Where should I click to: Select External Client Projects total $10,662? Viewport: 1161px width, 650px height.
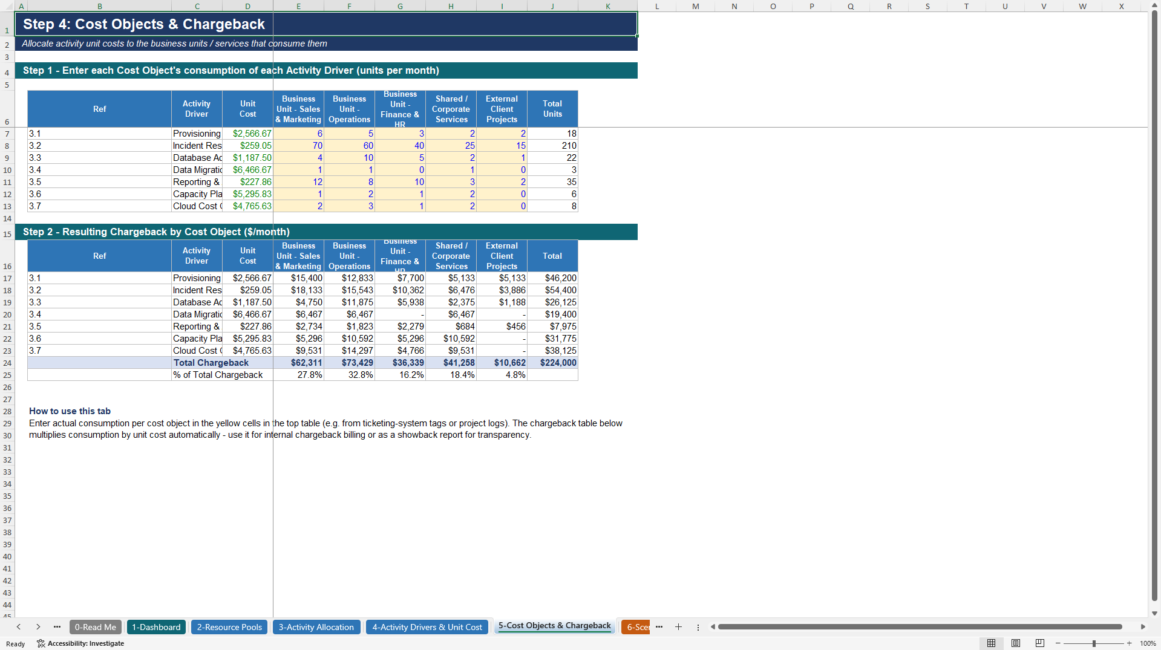(x=502, y=363)
